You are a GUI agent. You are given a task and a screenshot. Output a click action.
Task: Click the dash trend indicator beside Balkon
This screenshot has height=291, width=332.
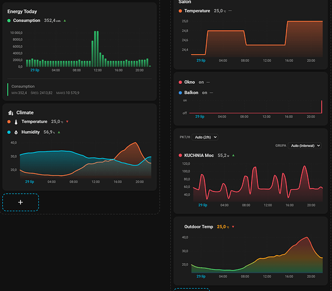click(211, 93)
